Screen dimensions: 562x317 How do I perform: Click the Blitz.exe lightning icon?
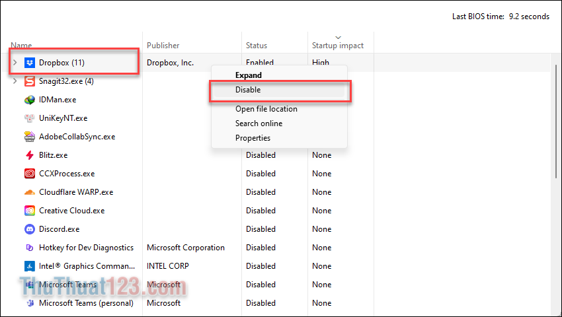[x=29, y=155]
